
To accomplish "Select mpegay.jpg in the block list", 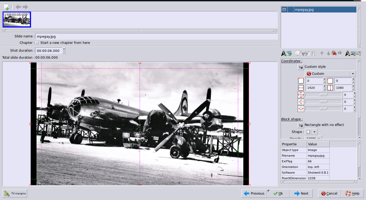I will [319, 10].
